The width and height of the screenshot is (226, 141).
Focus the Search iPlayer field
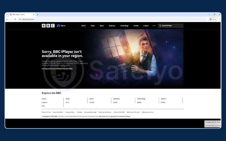coord(171,26)
